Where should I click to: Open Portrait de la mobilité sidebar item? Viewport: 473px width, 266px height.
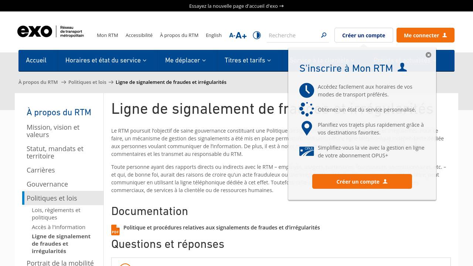(x=60, y=263)
